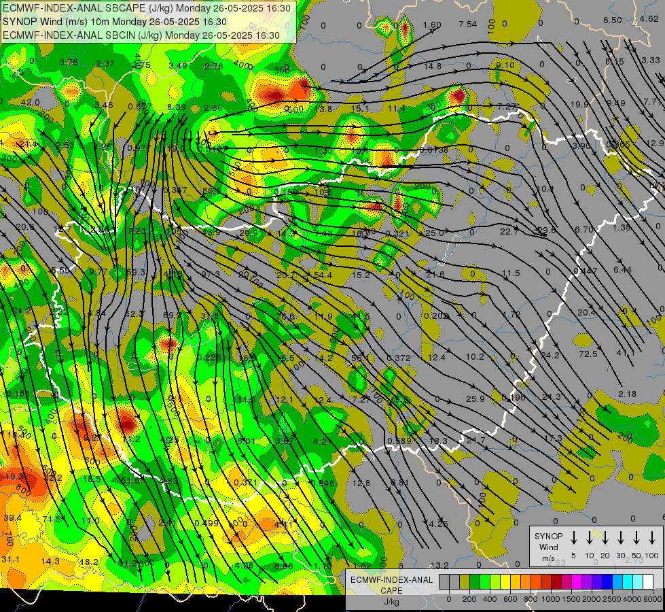This screenshot has width=665, height=612.
Task: Click the map value 76.6
Action: pyautogui.click(x=285, y=316)
